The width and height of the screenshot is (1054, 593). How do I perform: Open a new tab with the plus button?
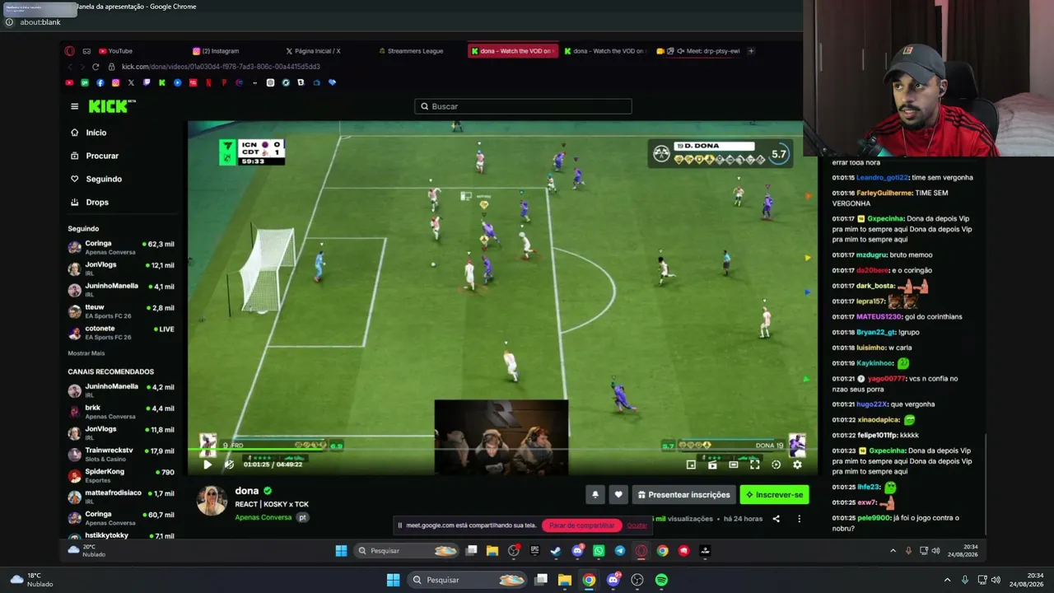751,51
